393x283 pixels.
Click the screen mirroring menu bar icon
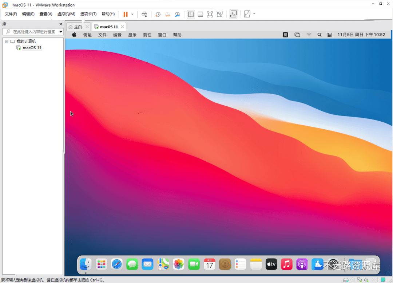[297, 35]
